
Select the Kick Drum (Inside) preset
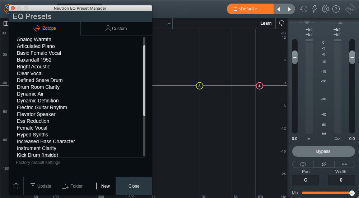point(38,155)
